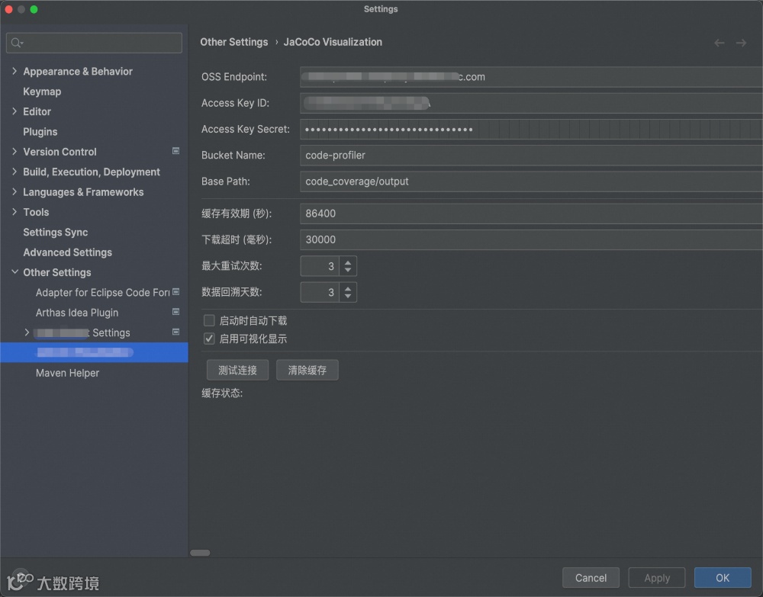Open Settings Sync page

(x=56, y=233)
